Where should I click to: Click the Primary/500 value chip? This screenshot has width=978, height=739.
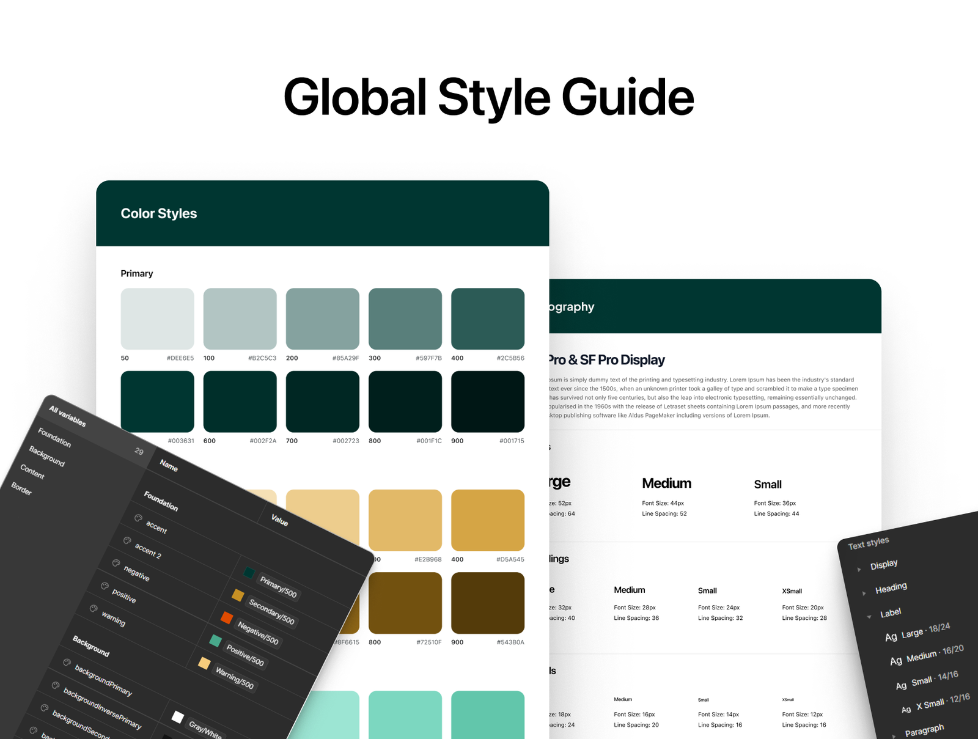pyautogui.click(x=278, y=587)
